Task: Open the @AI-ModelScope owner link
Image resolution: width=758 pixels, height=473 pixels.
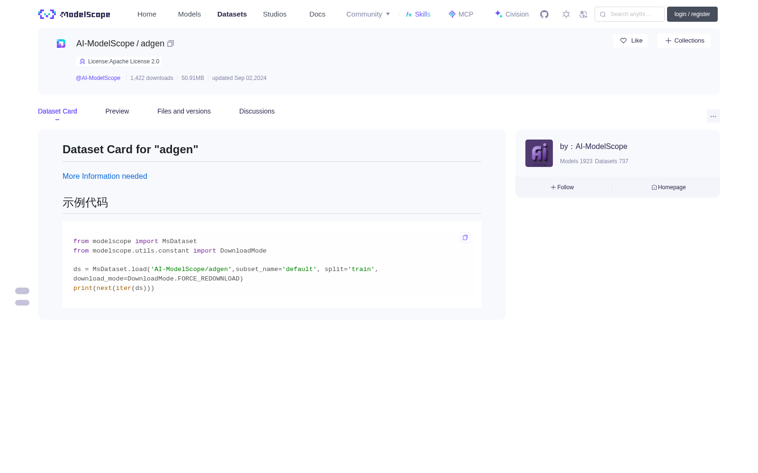Action: [x=98, y=78]
